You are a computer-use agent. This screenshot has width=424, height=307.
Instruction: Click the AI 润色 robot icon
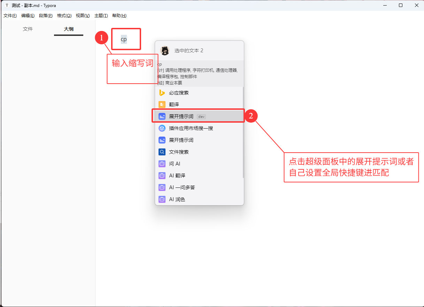[162, 199]
